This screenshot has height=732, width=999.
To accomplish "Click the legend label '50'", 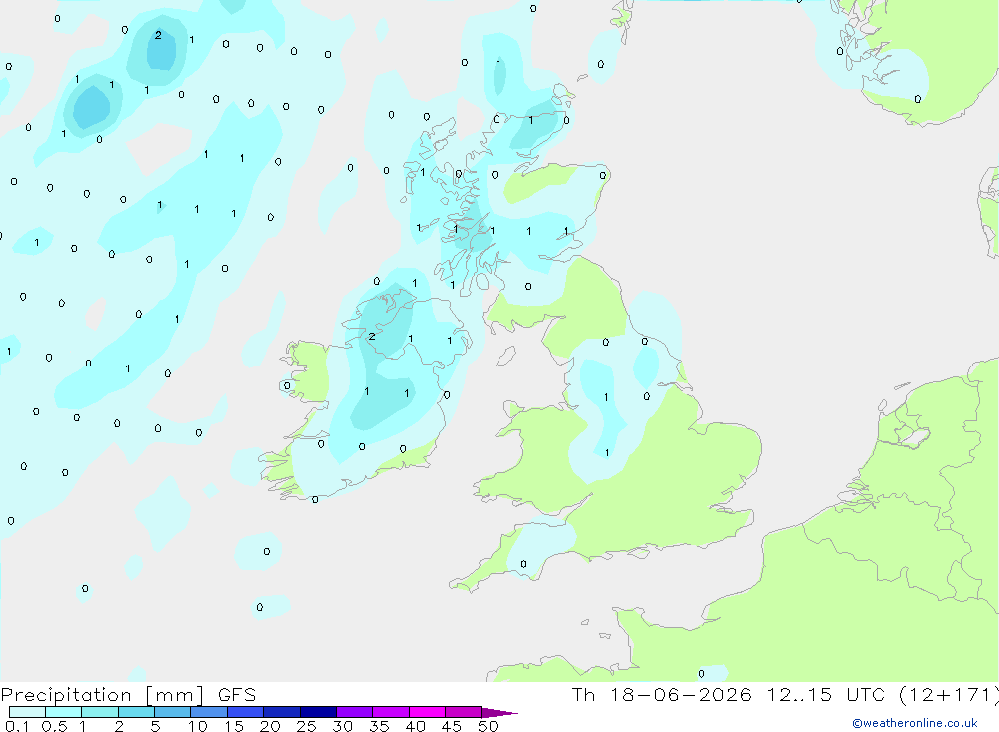I will 488,726.
